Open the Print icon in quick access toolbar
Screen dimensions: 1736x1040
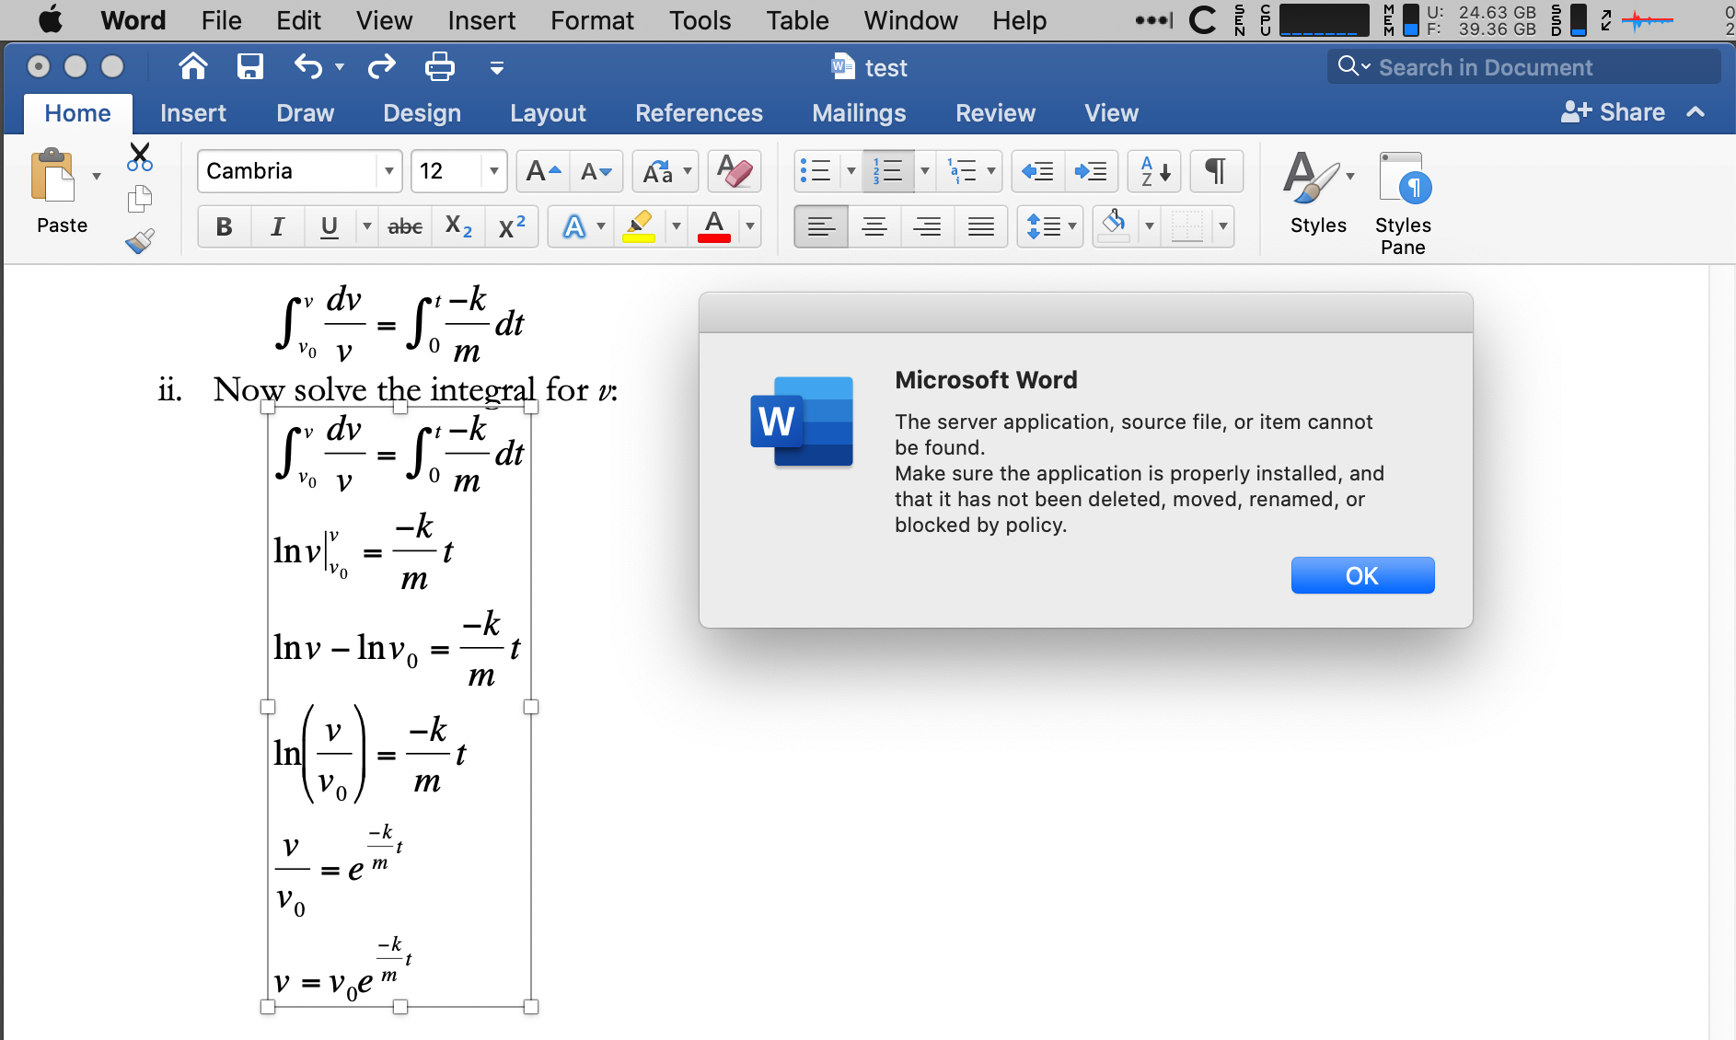(x=440, y=66)
